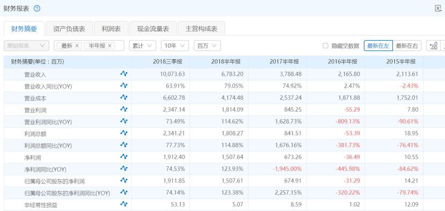Click trend icon for 利润总额同比(YOY)
Image resolution: width=445 pixels, height=211 pixels.
(124, 144)
